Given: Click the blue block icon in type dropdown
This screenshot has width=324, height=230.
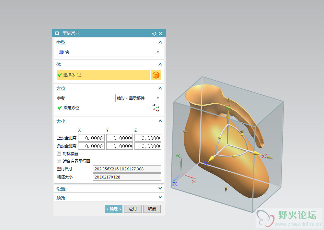Looking at the screenshot, I should click(61, 52).
